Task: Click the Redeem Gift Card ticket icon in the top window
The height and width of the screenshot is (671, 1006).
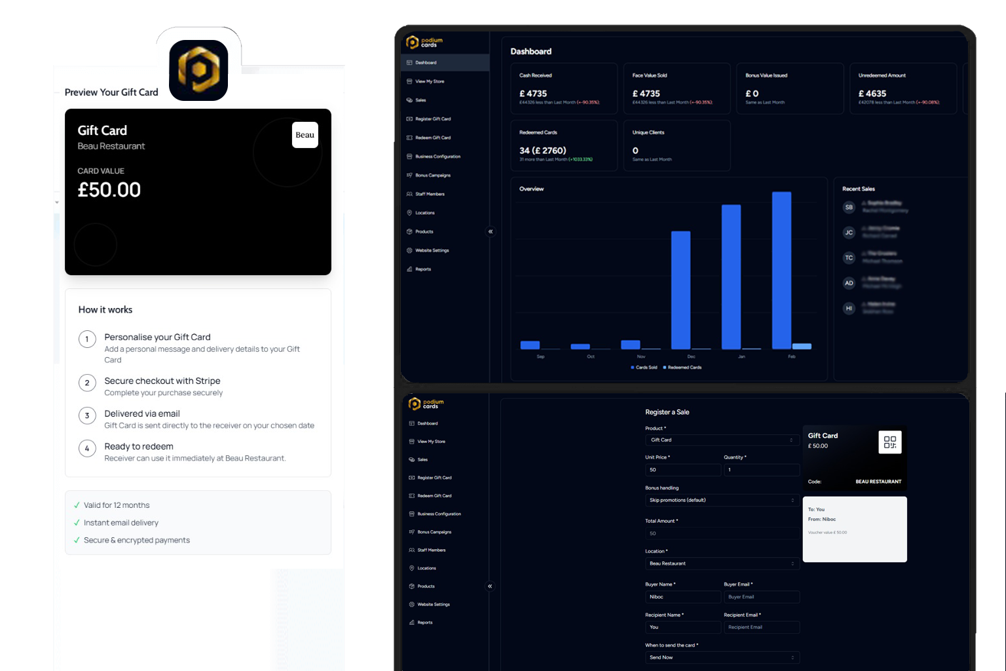Action: pos(409,138)
